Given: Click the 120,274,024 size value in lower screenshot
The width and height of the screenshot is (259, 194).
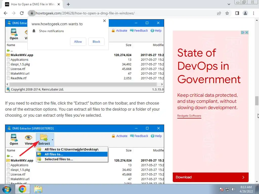Looking at the screenshot, I should point(123,160).
